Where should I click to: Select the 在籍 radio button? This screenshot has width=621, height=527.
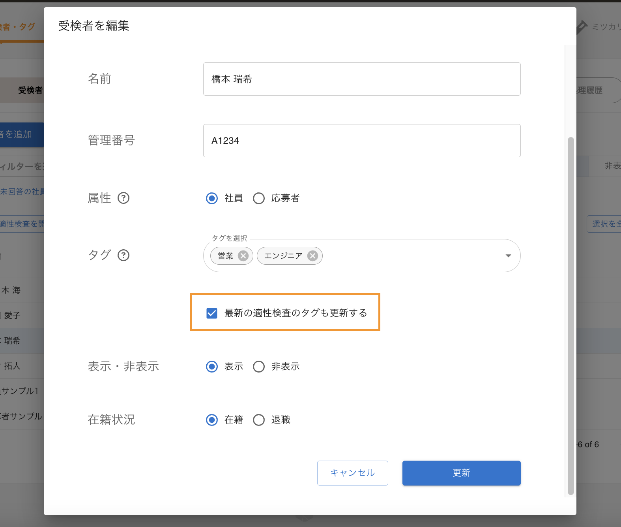pos(212,420)
